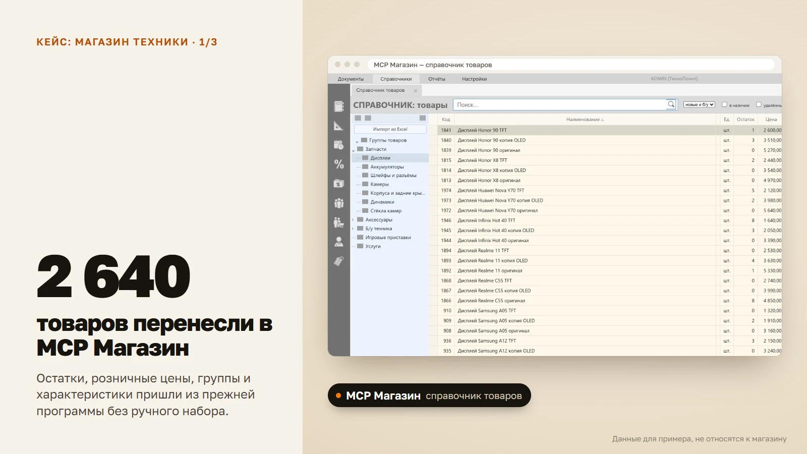The height and width of the screenshot is (454, 807).
Task: Open the Отчёты menu
Action: click(x=437, y=79)
